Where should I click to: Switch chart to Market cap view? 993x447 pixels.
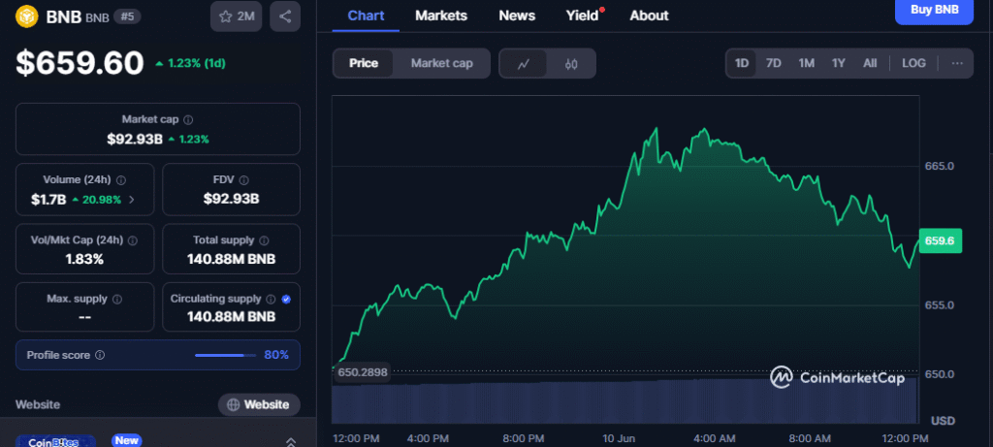click(x=441, y=63)
